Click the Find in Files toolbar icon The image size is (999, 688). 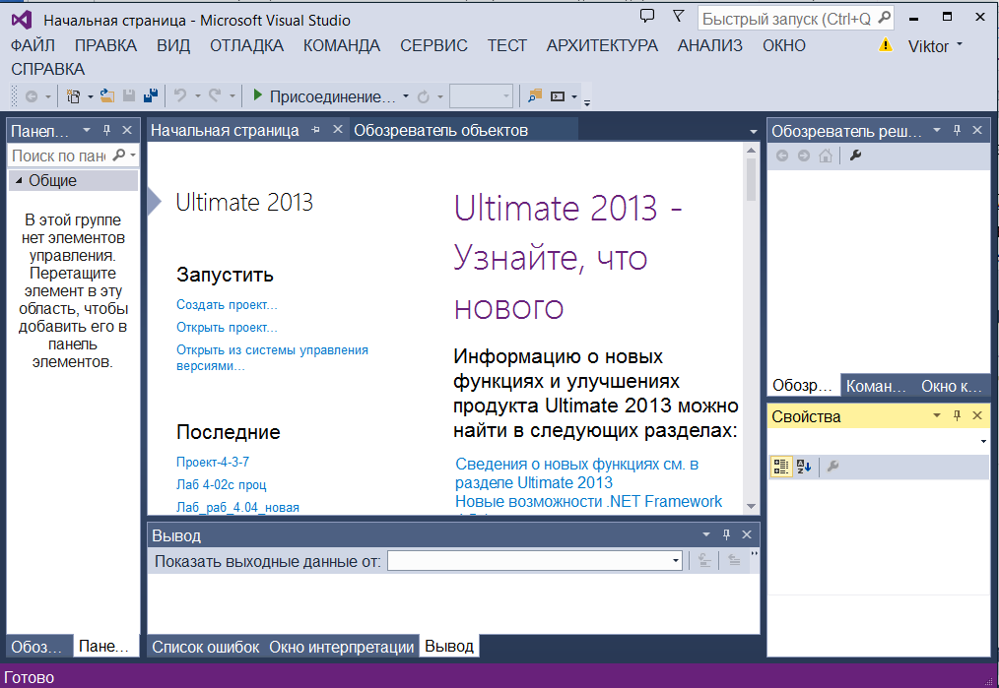pyautogui.click(x=535, y=96)
